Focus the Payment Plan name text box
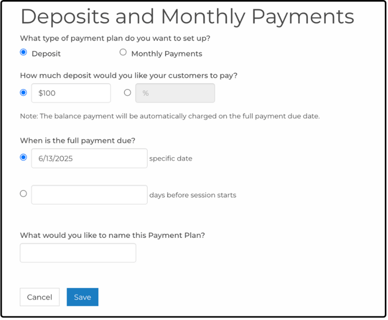The image size is (388, 320). 78,253
